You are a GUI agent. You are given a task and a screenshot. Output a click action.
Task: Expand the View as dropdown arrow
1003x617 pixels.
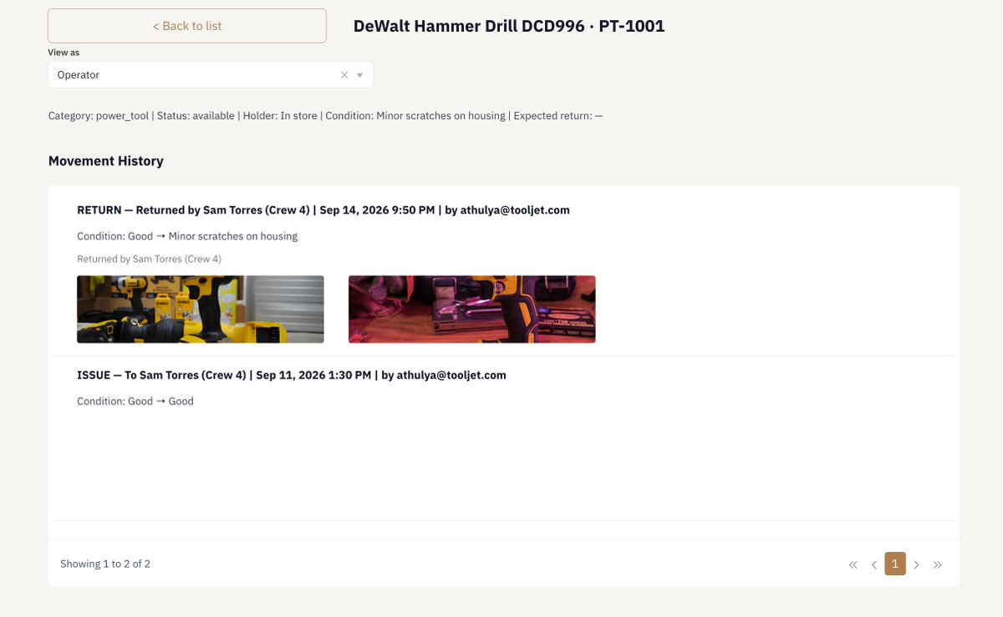360,75
